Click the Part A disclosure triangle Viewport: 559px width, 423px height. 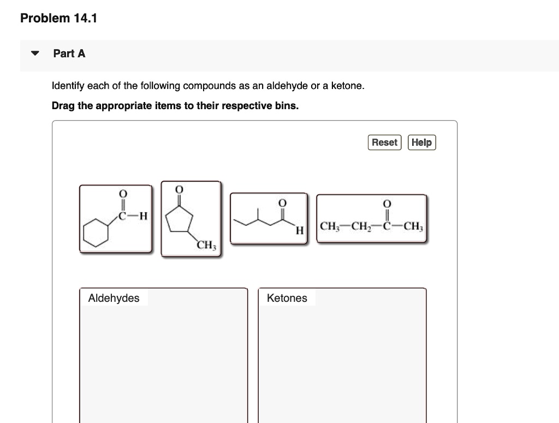point(34,52)
